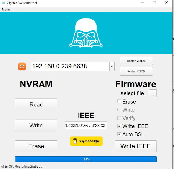Viewport: 174px width, 169px height.
Task: Click the Restart ESP32 button
Action: click(x=136, y=71)
